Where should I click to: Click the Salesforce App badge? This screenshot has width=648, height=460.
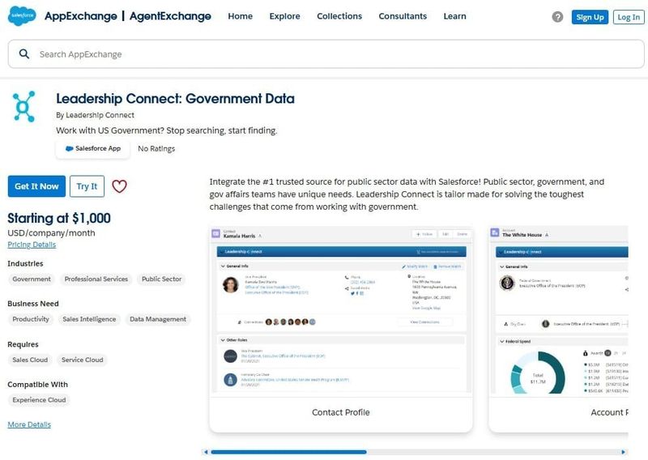(93, 148)
